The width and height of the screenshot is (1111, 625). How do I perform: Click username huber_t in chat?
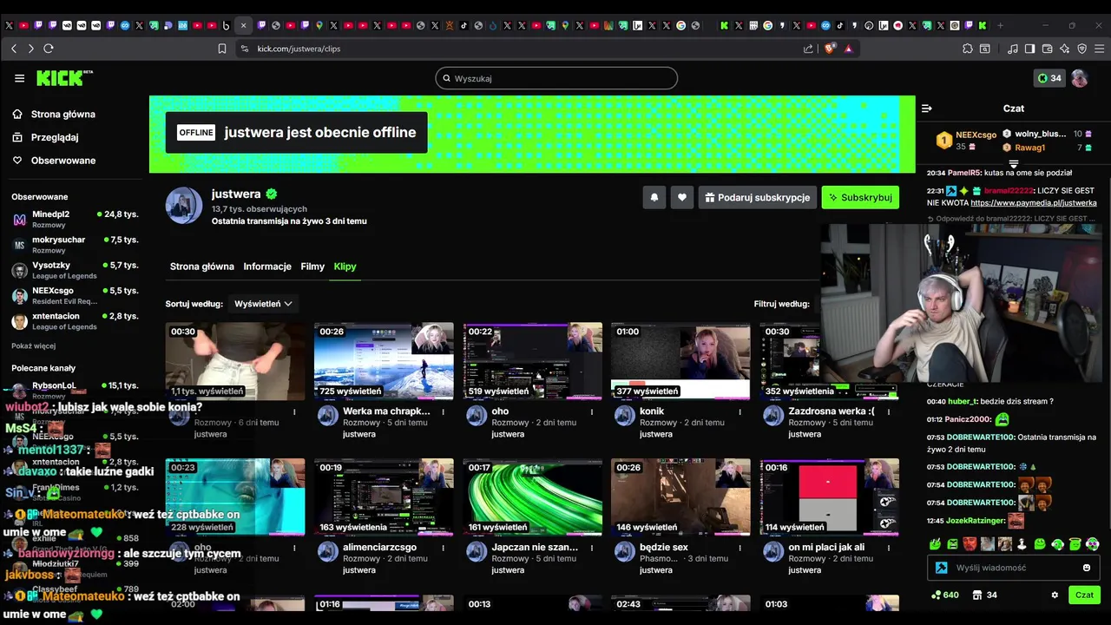[x=964, y=402]
